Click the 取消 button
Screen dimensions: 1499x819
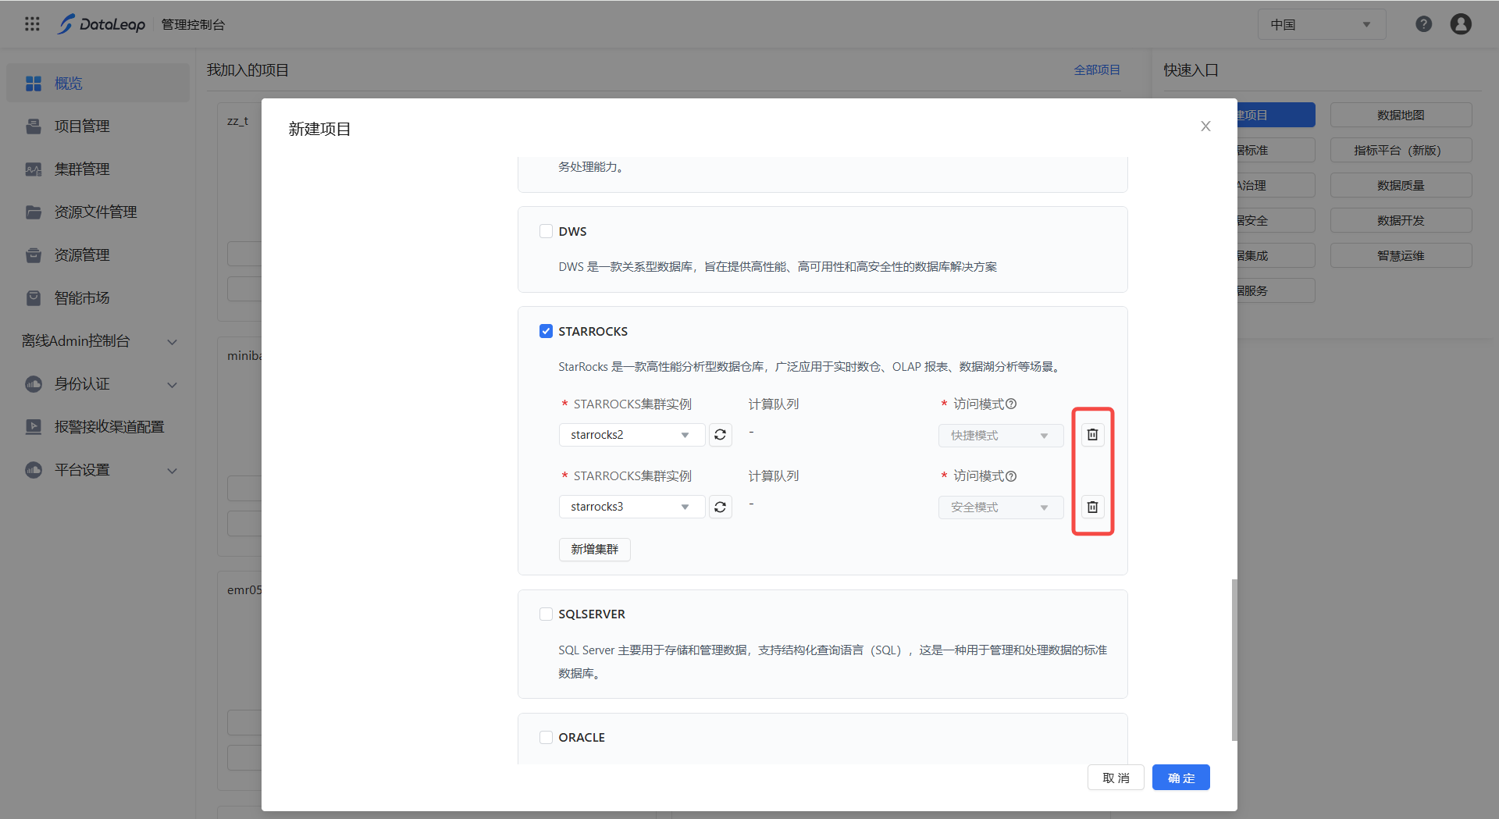[1116, 778]
